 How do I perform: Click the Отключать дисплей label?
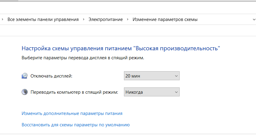(x=51, y=76)
